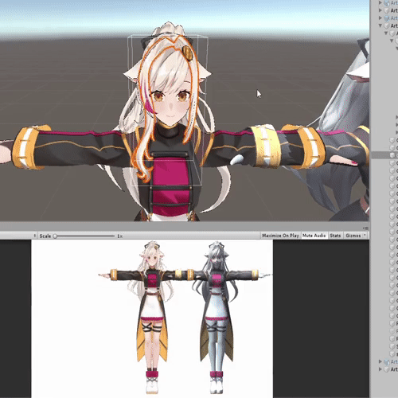Viewport: 398px width, 398px height.
Task: Click the Gizmos button
Action: pos(353,236)
